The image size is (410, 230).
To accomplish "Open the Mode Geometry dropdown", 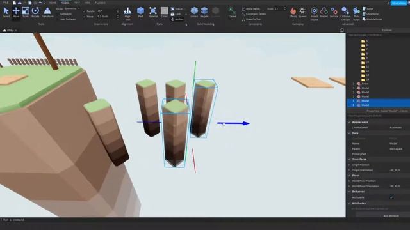I will tap(72, 8).
